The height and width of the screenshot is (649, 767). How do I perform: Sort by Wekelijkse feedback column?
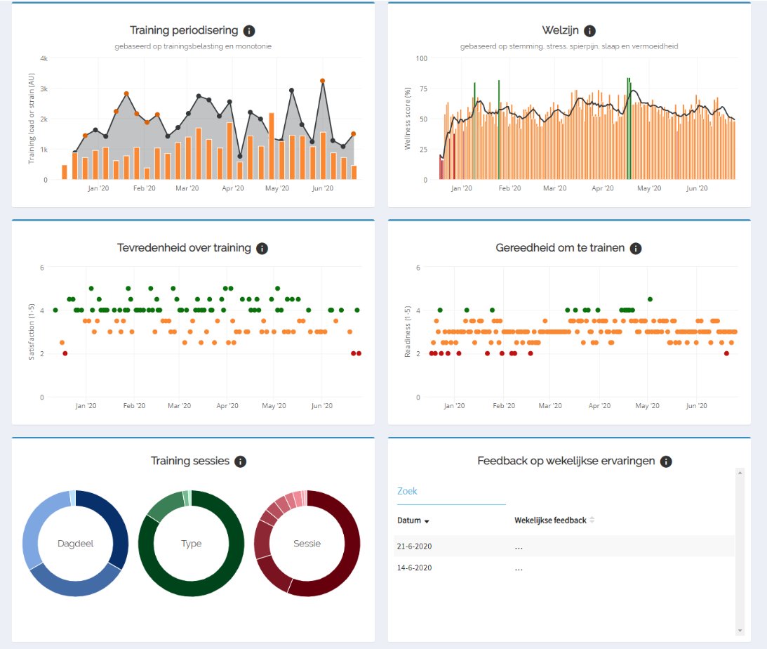[554, 520]
